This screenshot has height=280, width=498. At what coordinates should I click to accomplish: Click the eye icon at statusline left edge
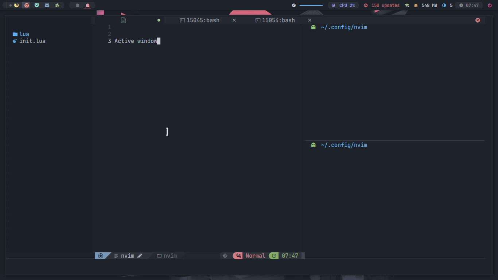tap(100, 256)
